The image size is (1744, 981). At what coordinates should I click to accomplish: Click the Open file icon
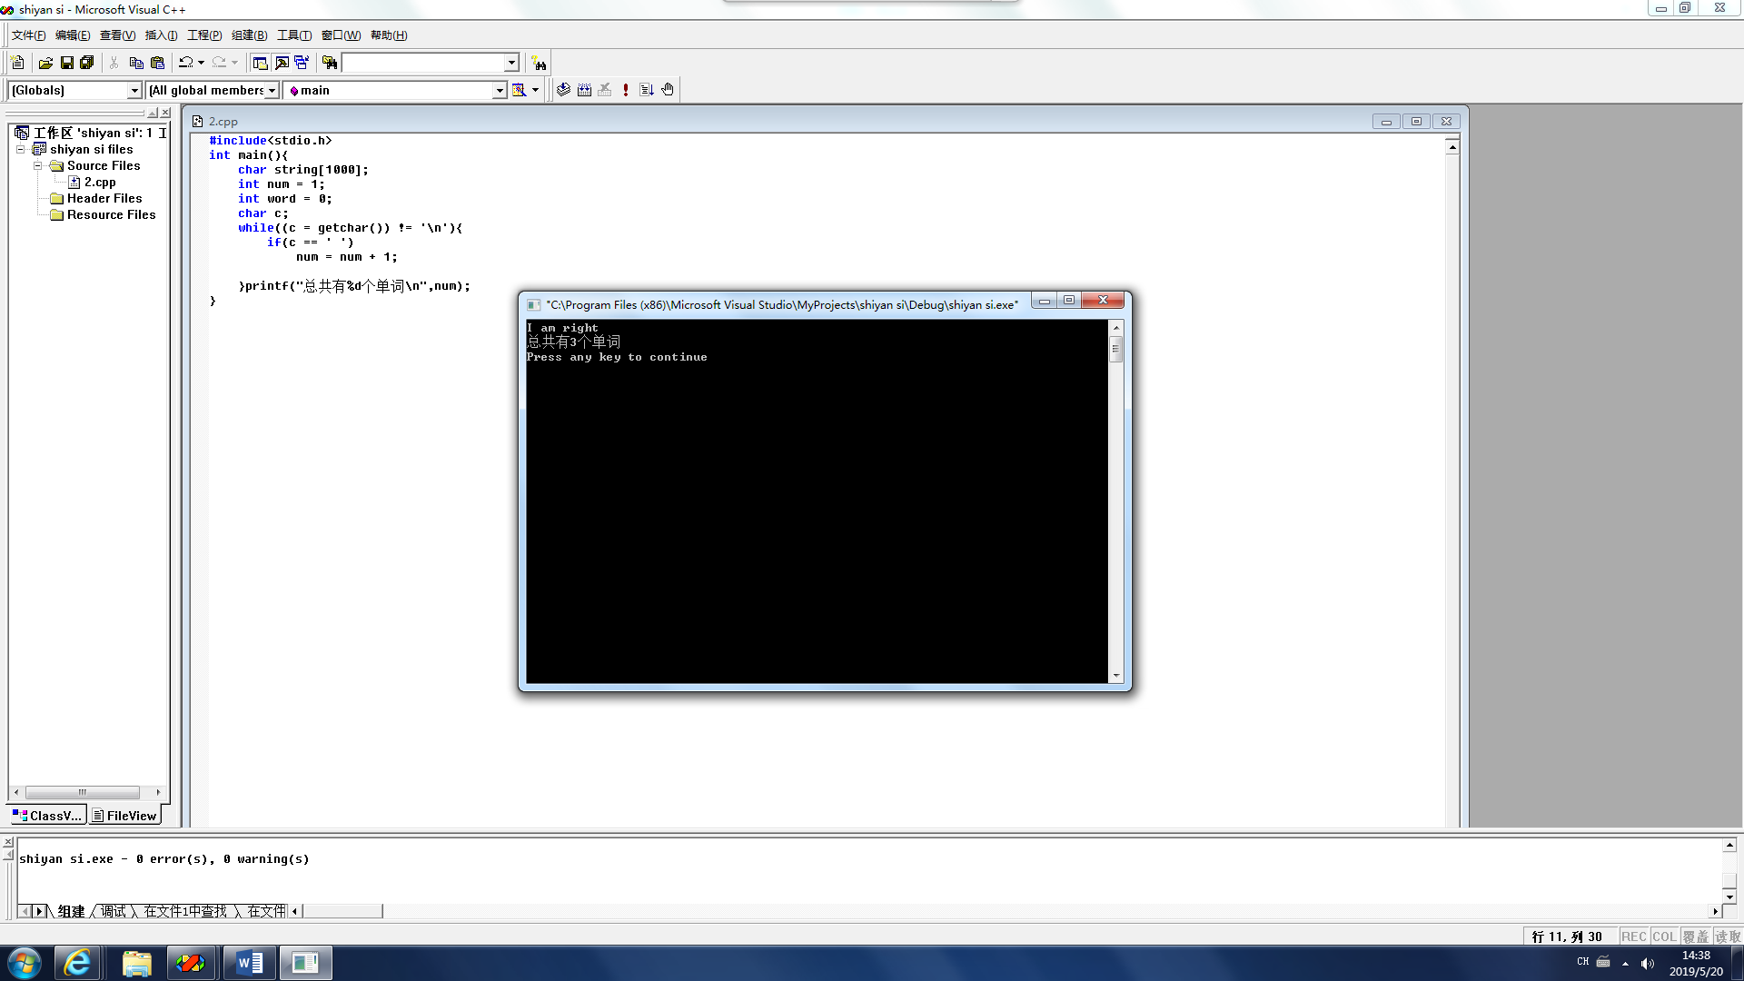click(45, 63)
